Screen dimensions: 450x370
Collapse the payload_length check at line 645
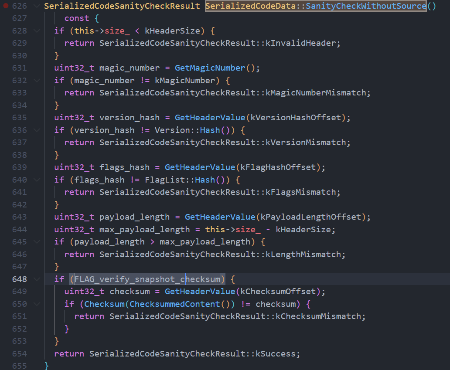click(x=37, y=242)
